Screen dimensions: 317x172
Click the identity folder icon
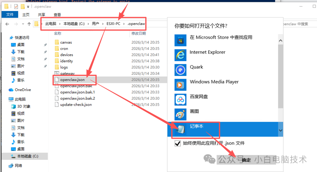(57, 61)
